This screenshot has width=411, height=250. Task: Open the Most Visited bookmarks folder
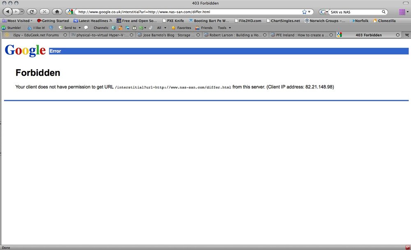click(x=18, y=20)
